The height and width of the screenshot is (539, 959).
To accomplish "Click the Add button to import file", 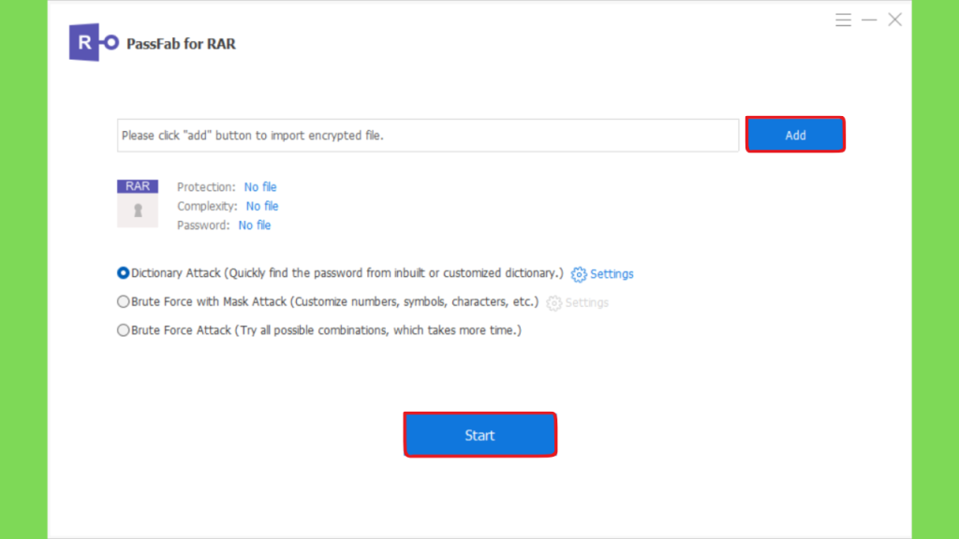I will click(x=795, y=135).
